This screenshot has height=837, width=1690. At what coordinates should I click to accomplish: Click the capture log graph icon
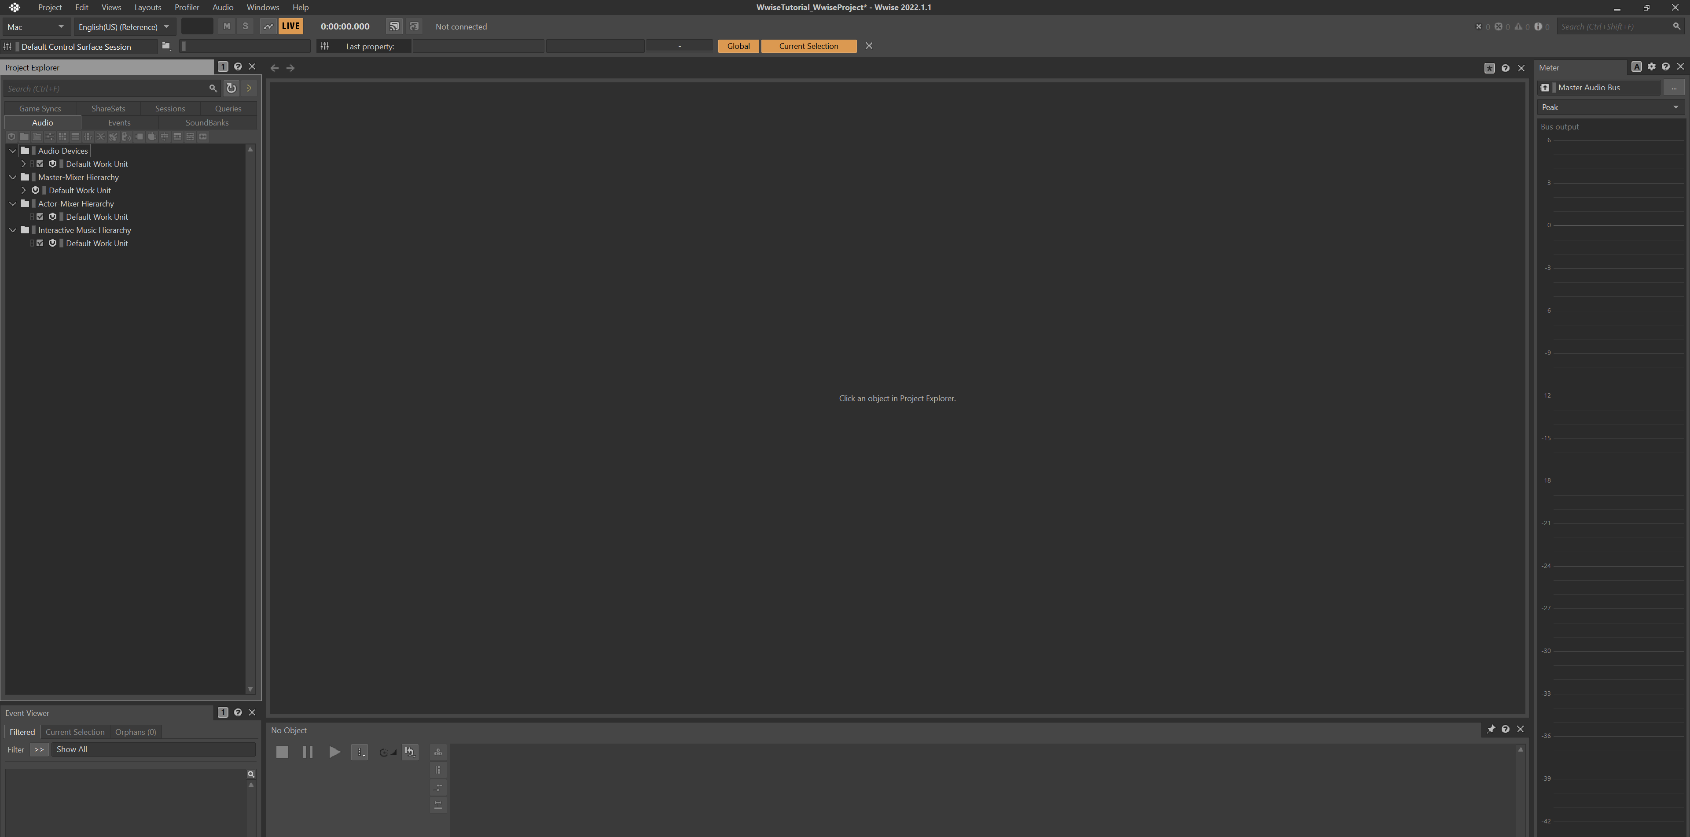tap(268, 26)
